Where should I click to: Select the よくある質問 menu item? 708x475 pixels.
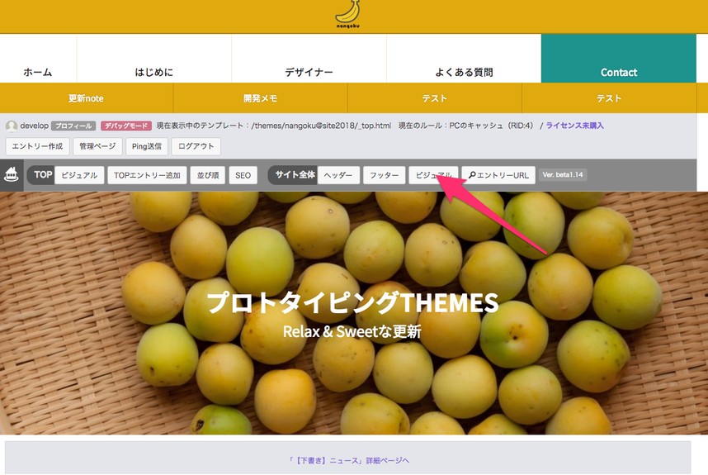coord(464,72)
